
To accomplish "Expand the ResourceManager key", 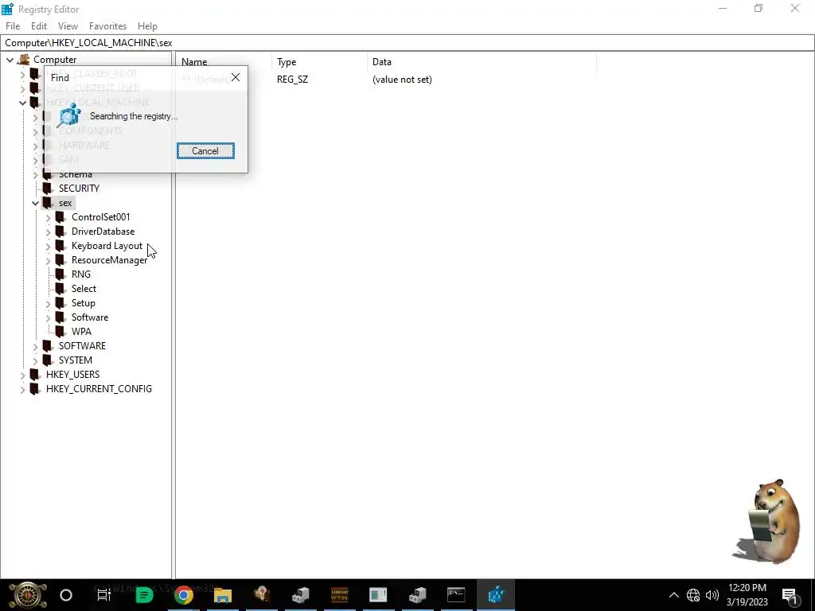I will click(x=49, y=260).
